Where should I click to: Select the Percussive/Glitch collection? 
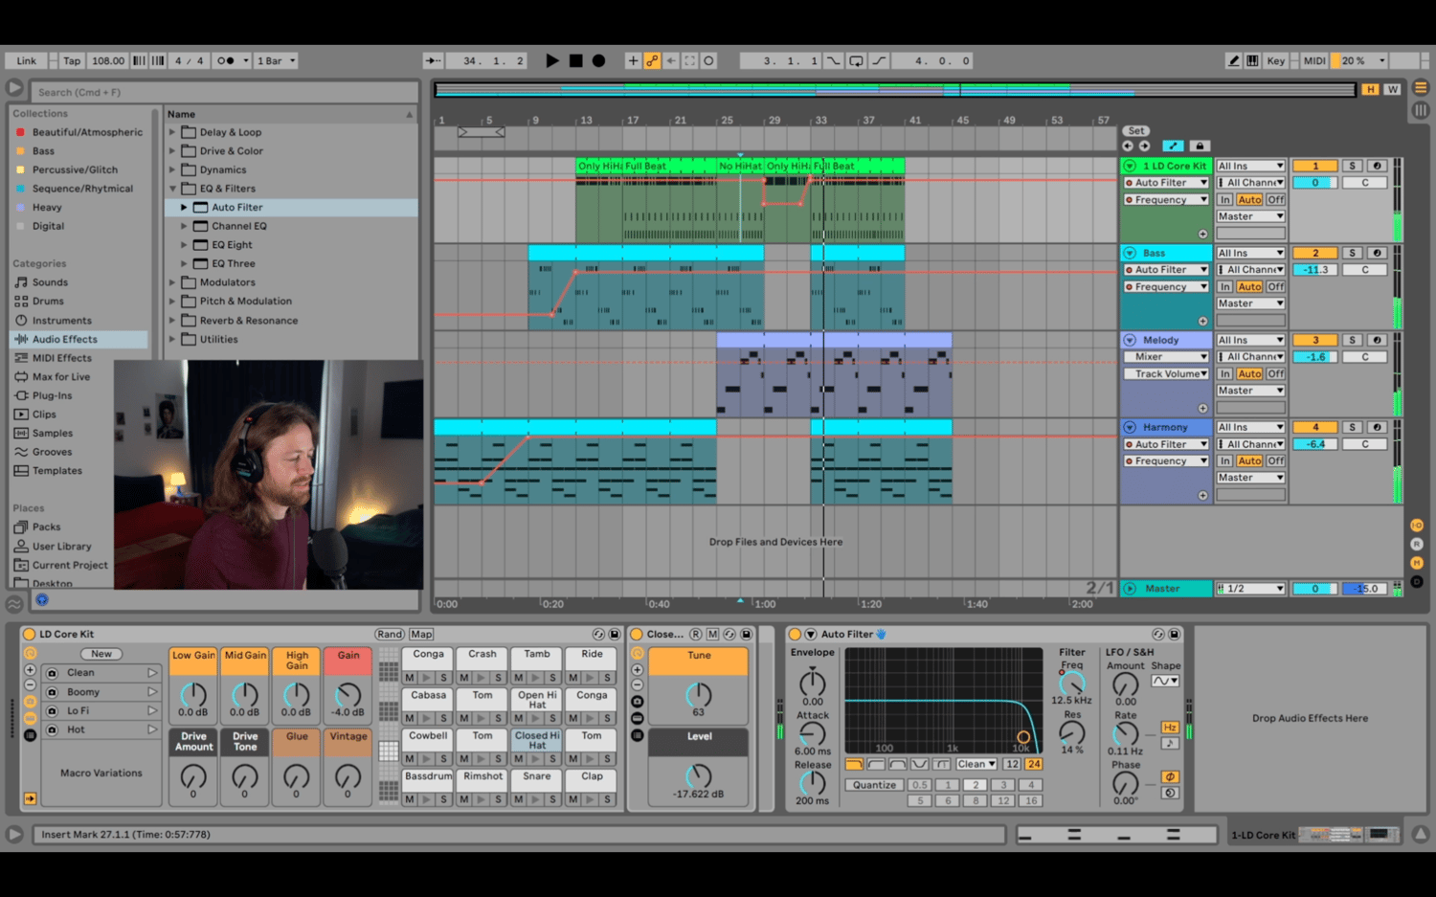tap(75, 169)
